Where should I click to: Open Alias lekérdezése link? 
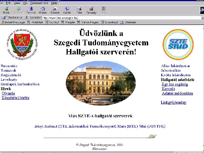click(x=175, y=66)
